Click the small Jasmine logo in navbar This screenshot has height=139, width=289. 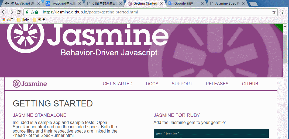(x=30, y=84)
